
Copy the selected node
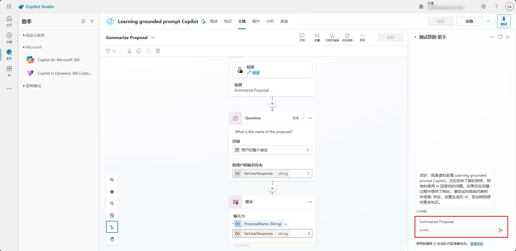tap(139, 51)
